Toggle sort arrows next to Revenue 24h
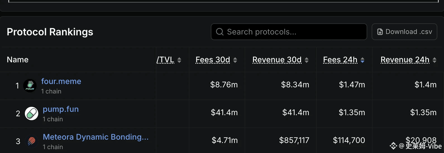This screenshot has height=153, width=444. click(435, 60)
